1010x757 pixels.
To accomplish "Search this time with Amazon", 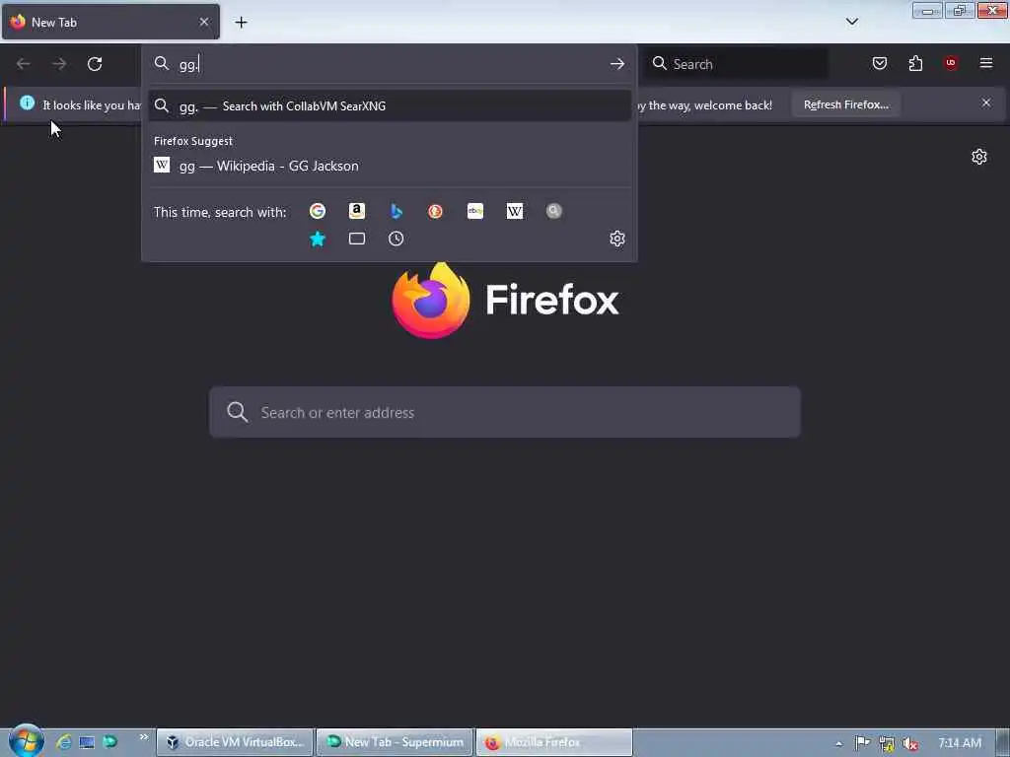I will [357, 211].
